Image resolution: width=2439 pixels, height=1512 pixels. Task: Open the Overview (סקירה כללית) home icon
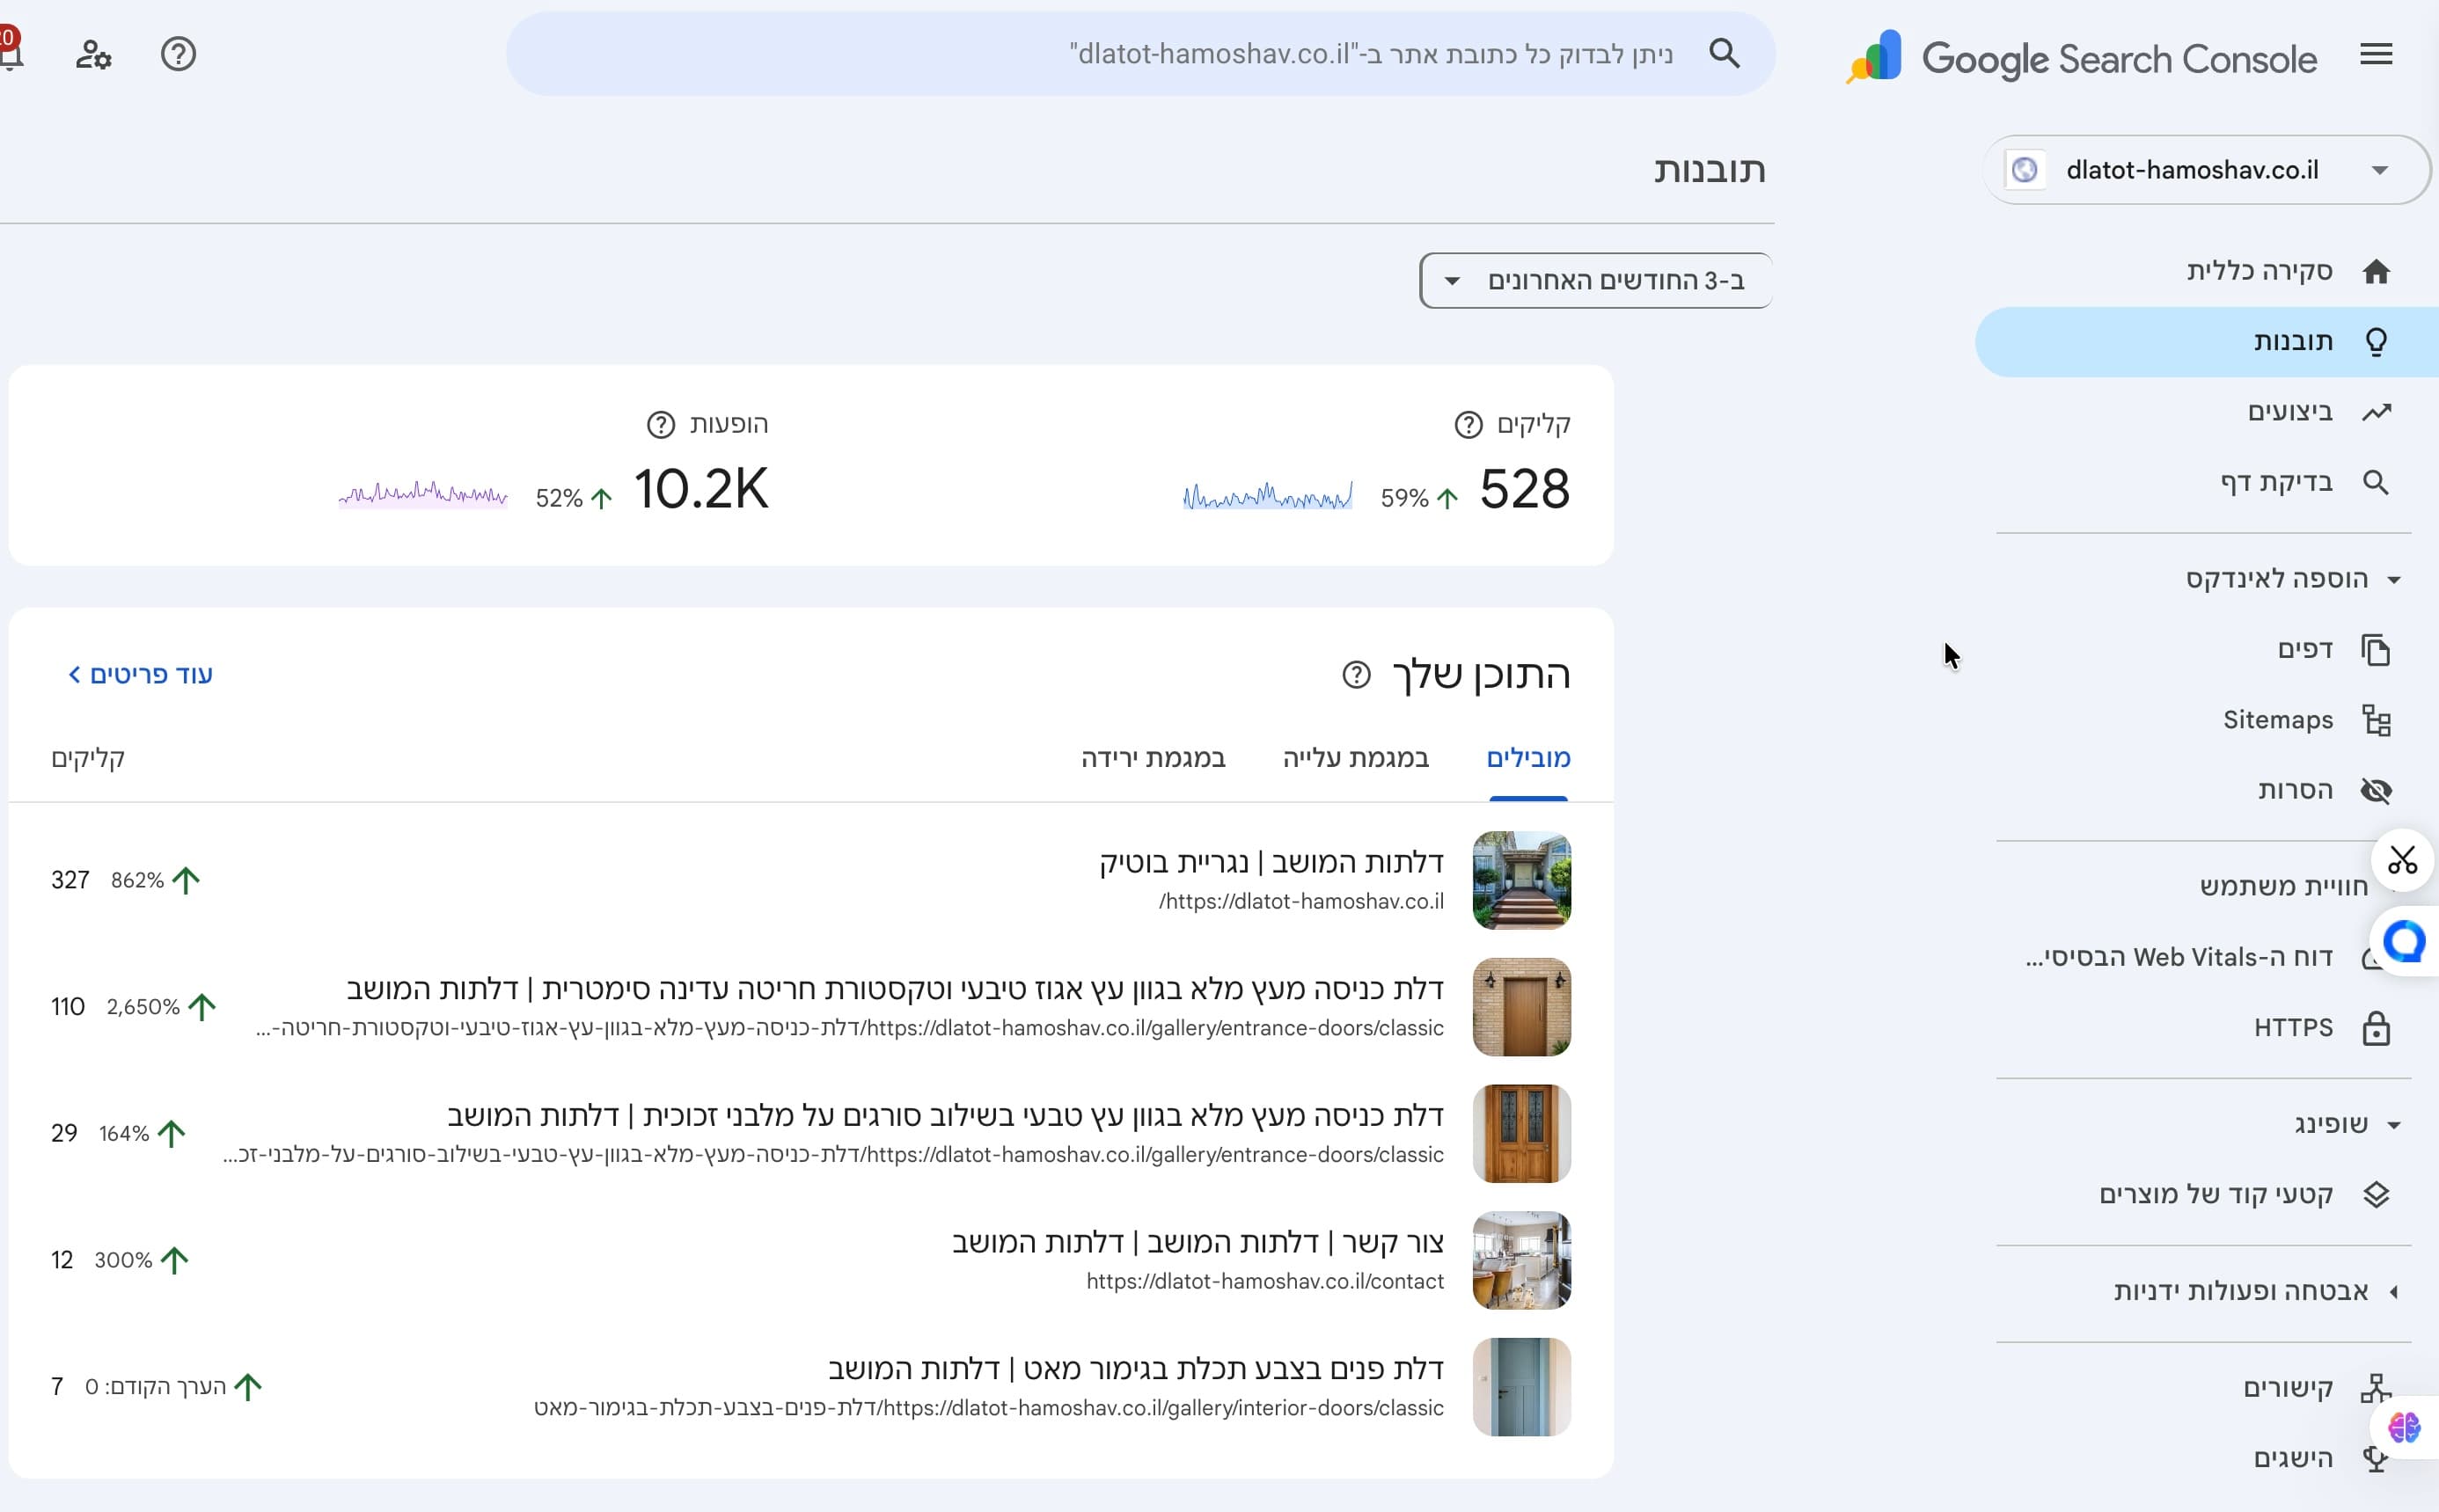click(2377, 270)
